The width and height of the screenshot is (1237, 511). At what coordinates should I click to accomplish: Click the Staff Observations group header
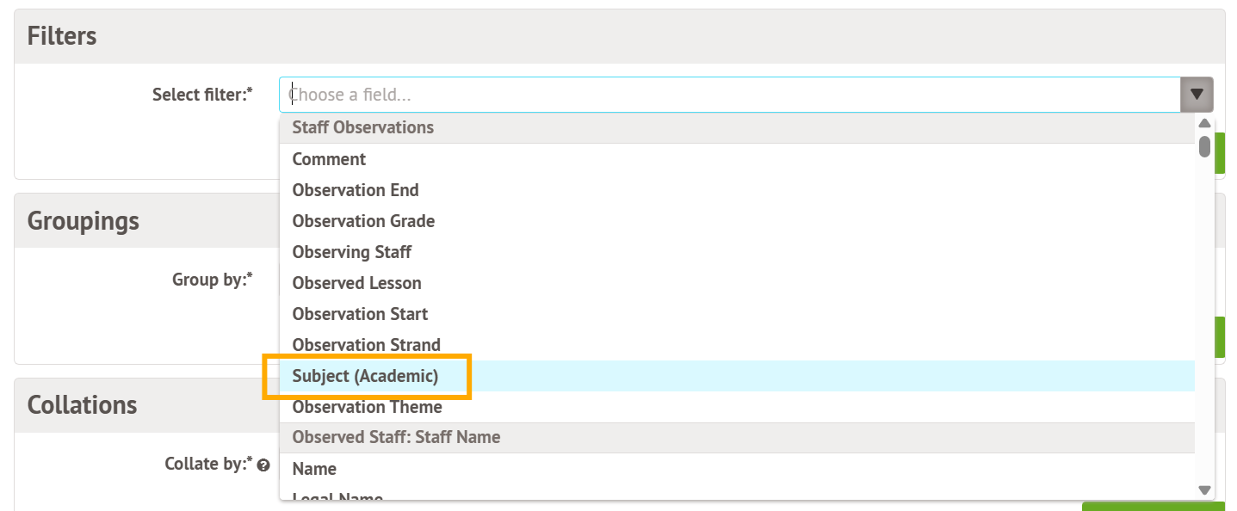(x=362, y=127)
